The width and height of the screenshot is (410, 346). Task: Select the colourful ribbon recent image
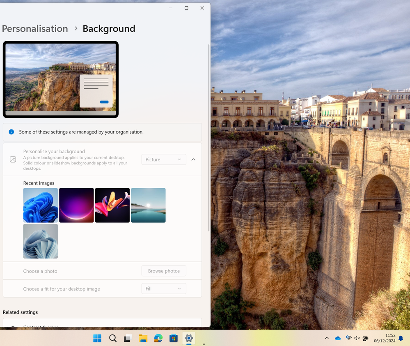pos(112,205)
